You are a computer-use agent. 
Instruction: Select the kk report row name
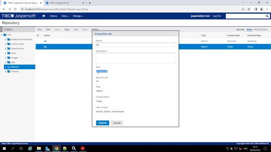pyautogui.click(x=45, y=47)
